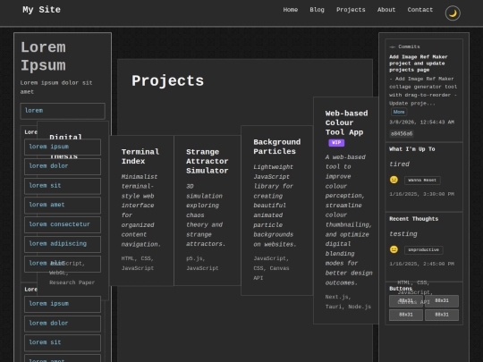Viewport: 483px width, 362px height.
Task: Click the standalone 'lorem' link below the subtitle
Action: coord(63,111)
